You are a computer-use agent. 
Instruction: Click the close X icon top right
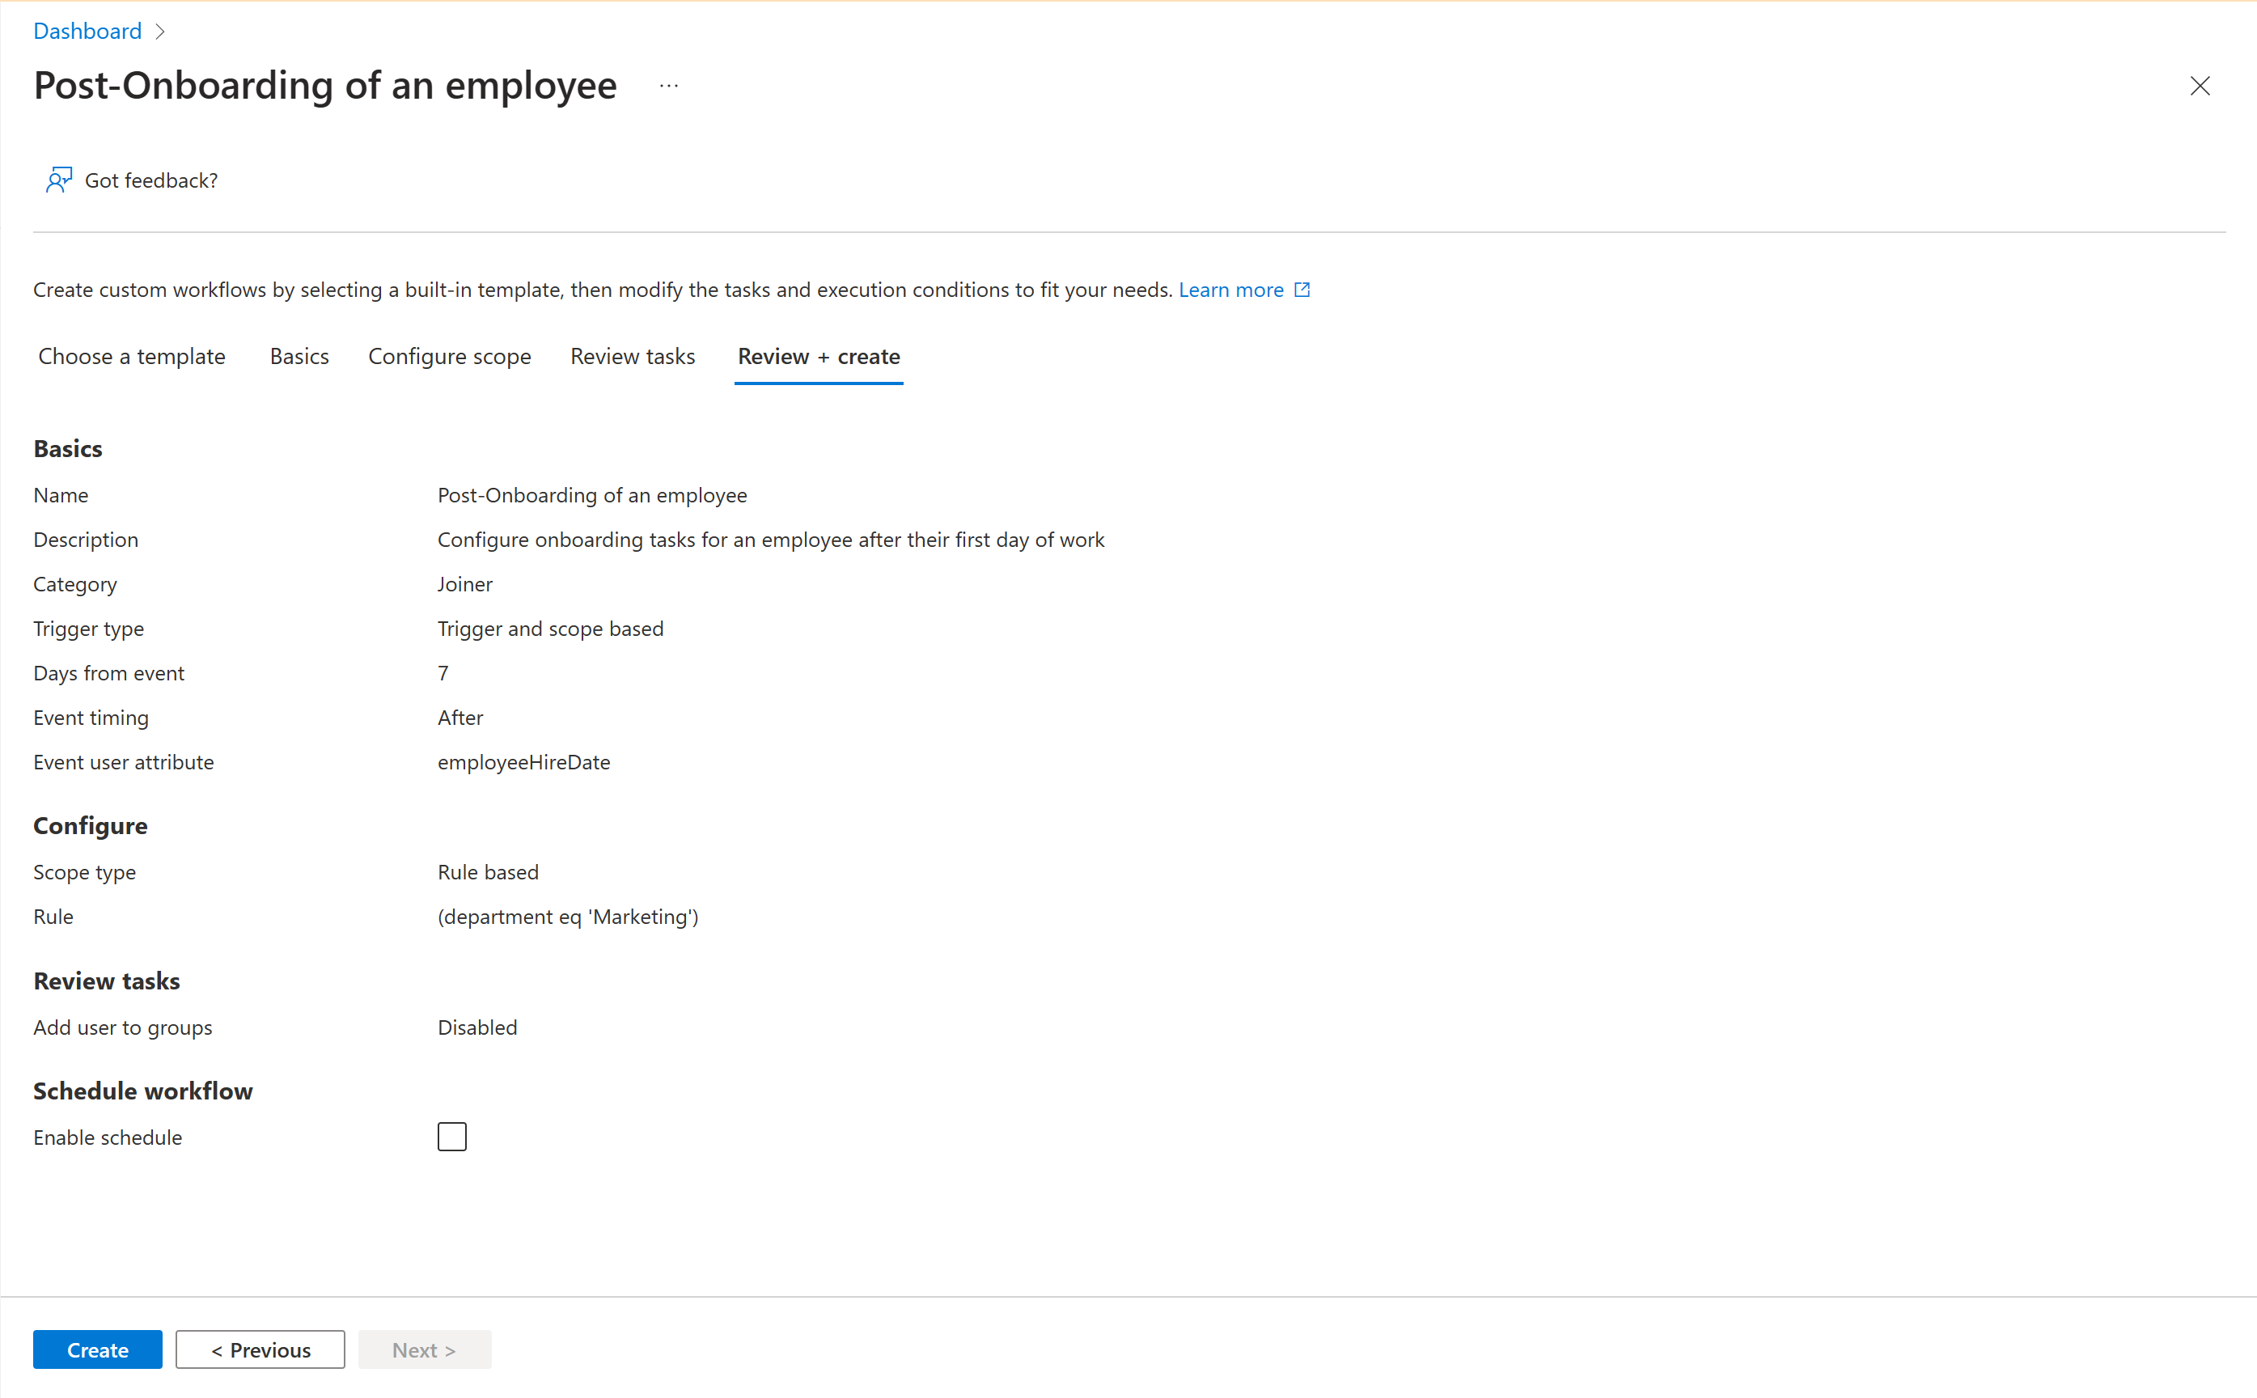coord(2199,86)
